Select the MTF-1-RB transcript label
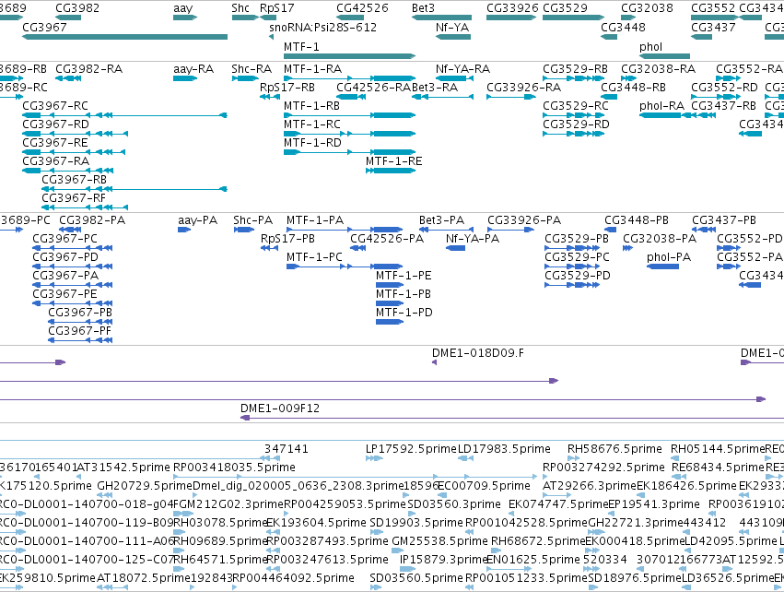 [x=312, y=106]
